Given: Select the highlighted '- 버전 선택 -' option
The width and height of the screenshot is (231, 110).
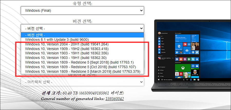Looking at the screenshot, I should [82, 35].
